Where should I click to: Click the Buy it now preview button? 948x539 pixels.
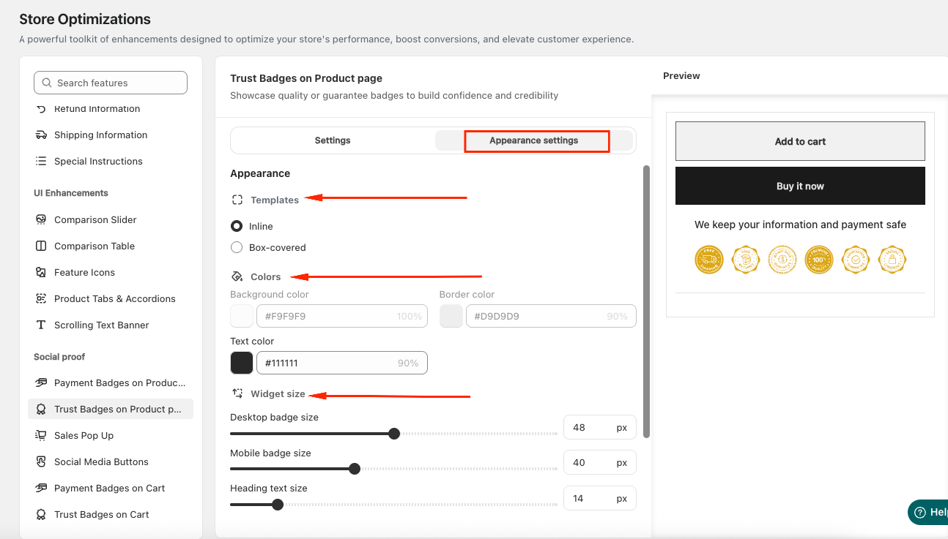click(800, 186)
